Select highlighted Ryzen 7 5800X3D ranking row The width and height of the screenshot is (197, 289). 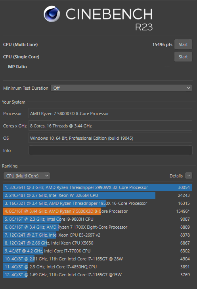(x=98, y=211)
